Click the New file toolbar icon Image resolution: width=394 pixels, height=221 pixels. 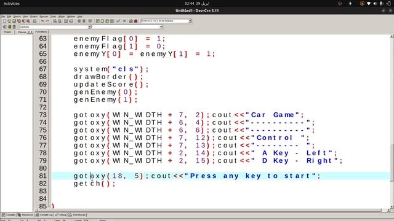tap(4, 21)
